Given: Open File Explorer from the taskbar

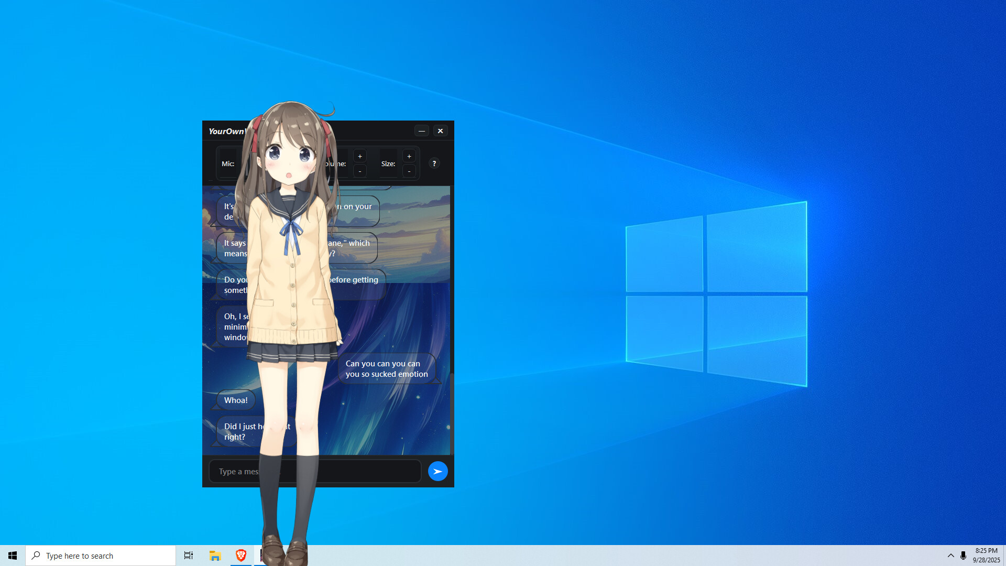Looking at the screenshot, I should (x=214, y=555).
